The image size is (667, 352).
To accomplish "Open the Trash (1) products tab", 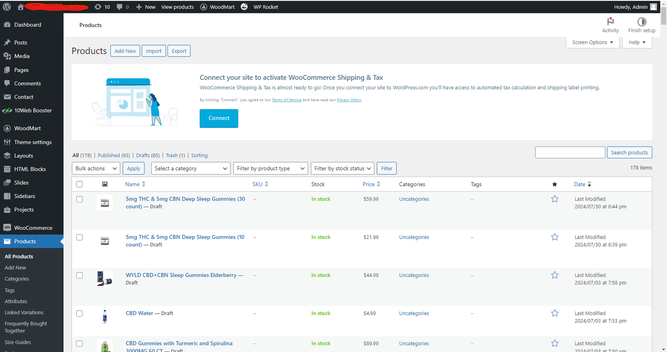I will (175, 155).
